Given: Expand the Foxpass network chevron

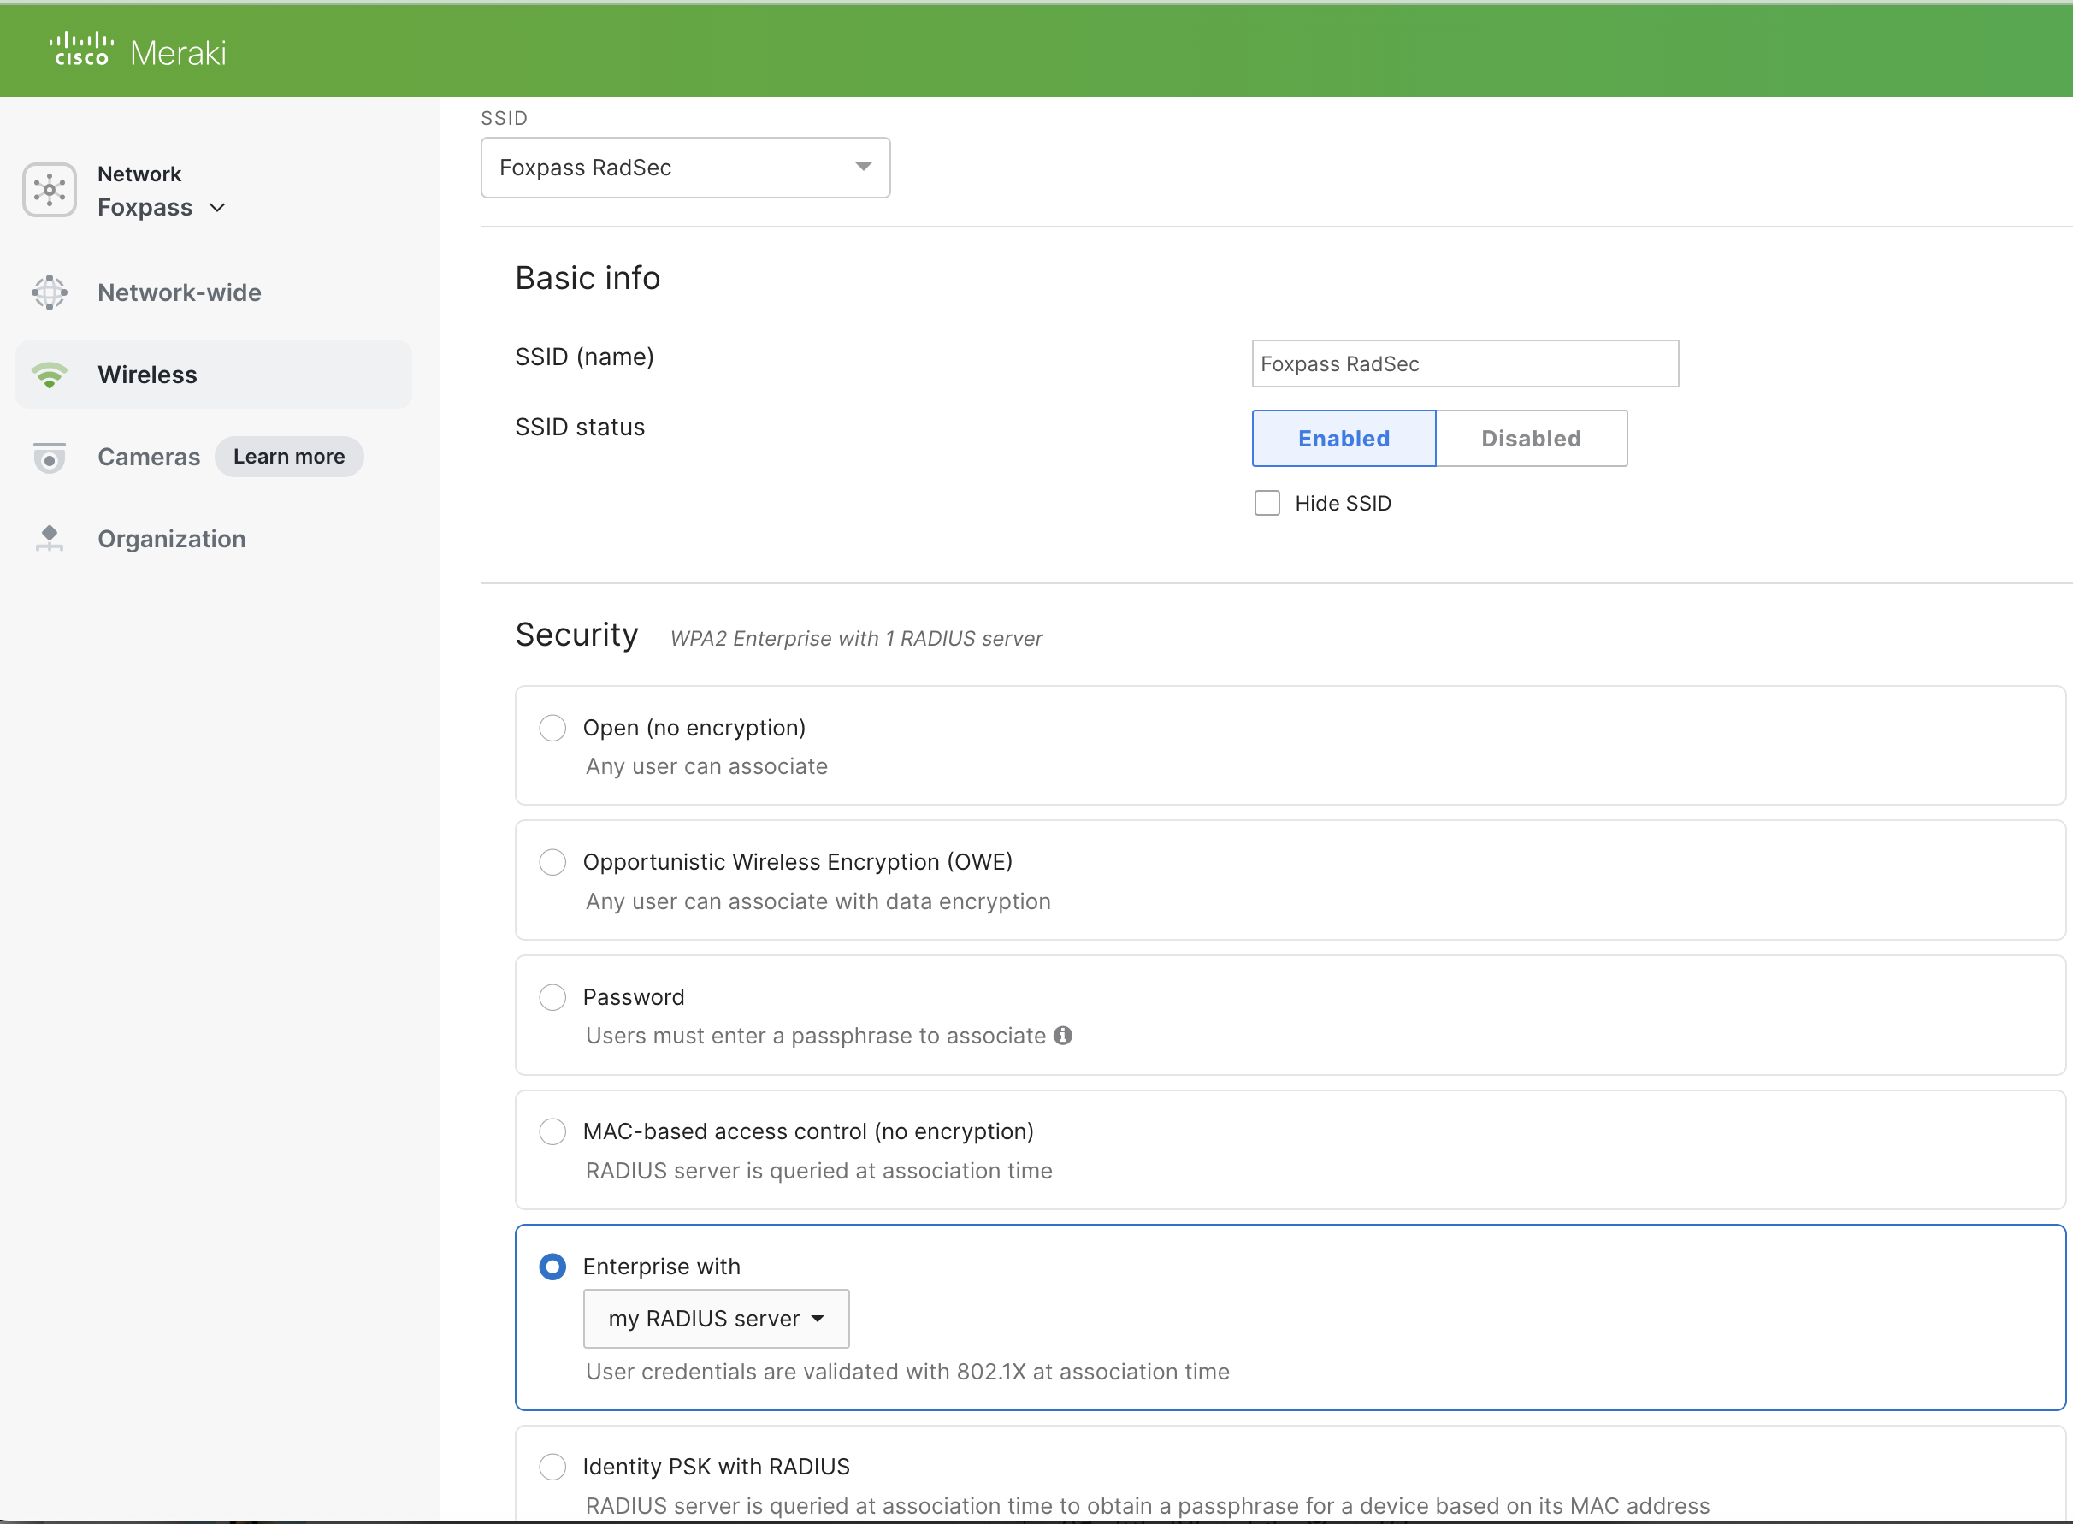Looking at the screenshot, I should click(x=218, y=208).
